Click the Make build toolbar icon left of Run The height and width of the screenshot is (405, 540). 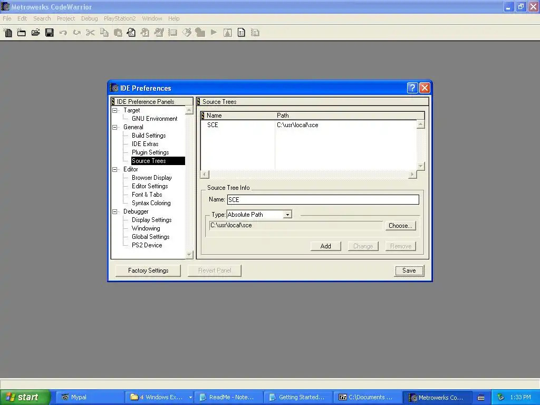200,33
